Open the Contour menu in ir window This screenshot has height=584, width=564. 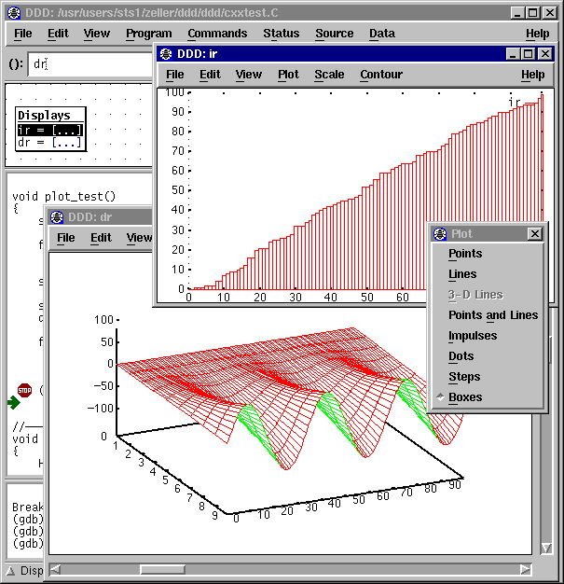point(381,75)
